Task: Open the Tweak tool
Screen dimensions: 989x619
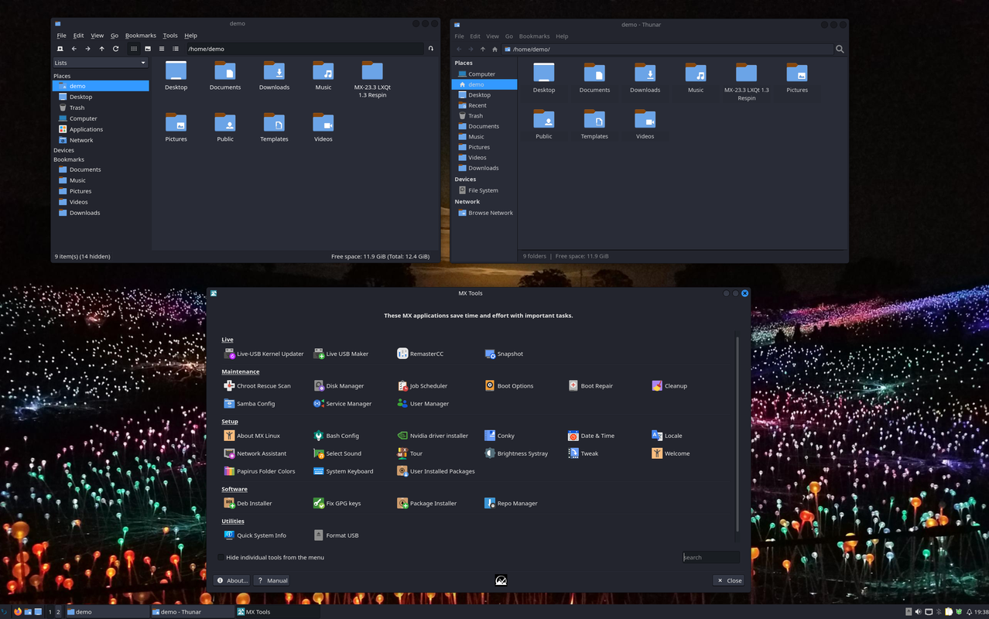Action: tap(583, 453)
